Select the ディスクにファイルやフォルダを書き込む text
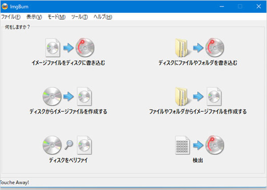This screenshot has width=267, height=190. tap(198, 63)
